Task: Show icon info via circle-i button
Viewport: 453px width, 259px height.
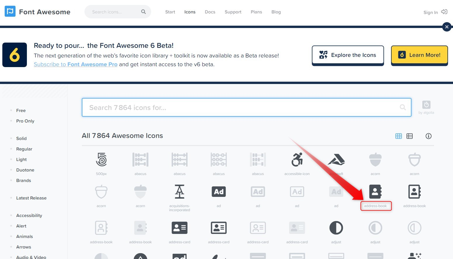Action: [x=428, y=136]
